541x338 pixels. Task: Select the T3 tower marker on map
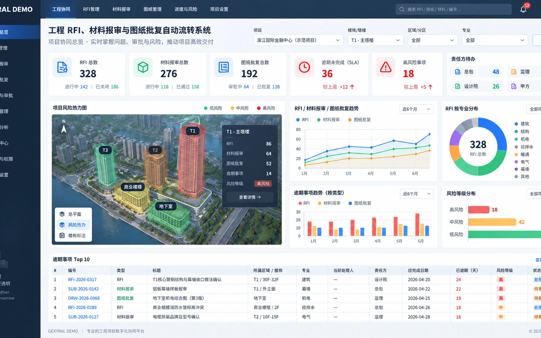(105, 150)
